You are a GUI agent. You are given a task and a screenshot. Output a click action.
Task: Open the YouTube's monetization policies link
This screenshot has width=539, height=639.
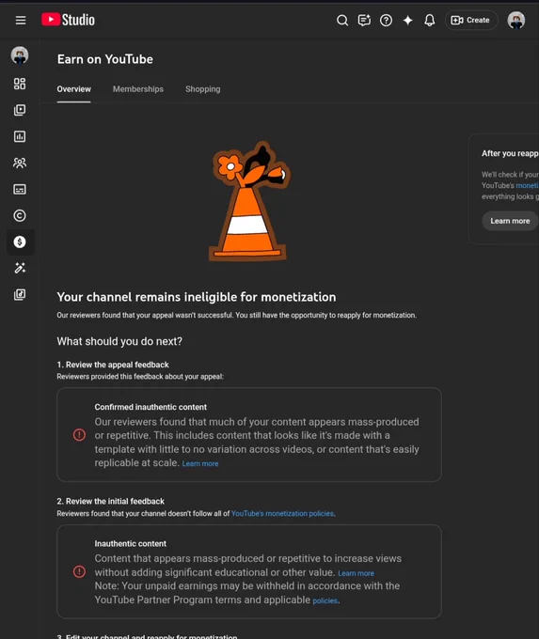click(x=282, y=513)
